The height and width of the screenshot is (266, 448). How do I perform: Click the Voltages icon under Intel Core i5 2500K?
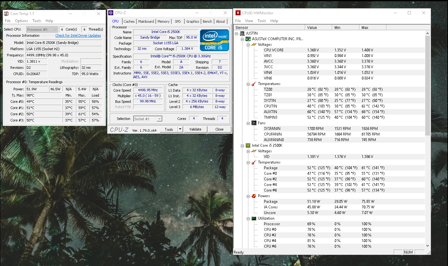pyautogui.click(x=254, y=151)
